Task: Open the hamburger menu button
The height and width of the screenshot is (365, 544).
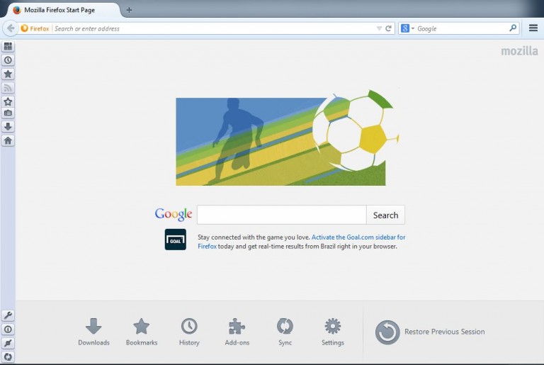Action: 533,28
